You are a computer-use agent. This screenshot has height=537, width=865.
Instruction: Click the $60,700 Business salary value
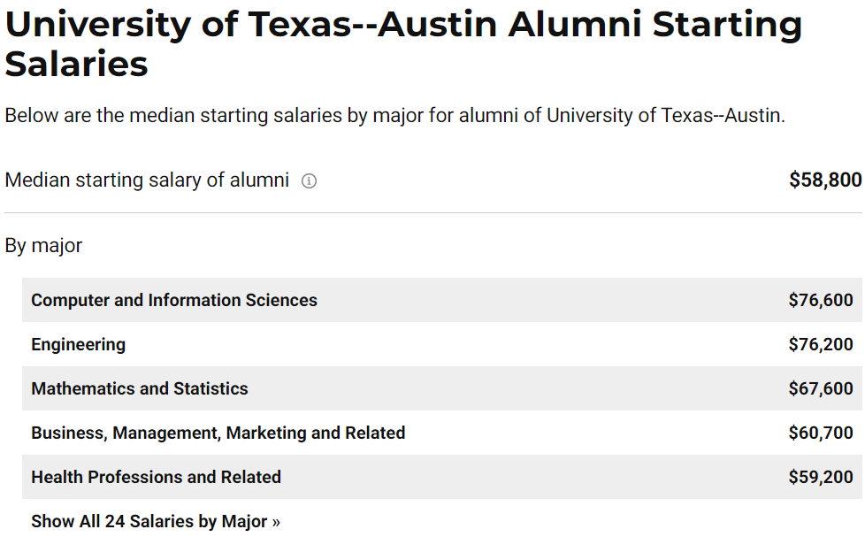point(821,433)
